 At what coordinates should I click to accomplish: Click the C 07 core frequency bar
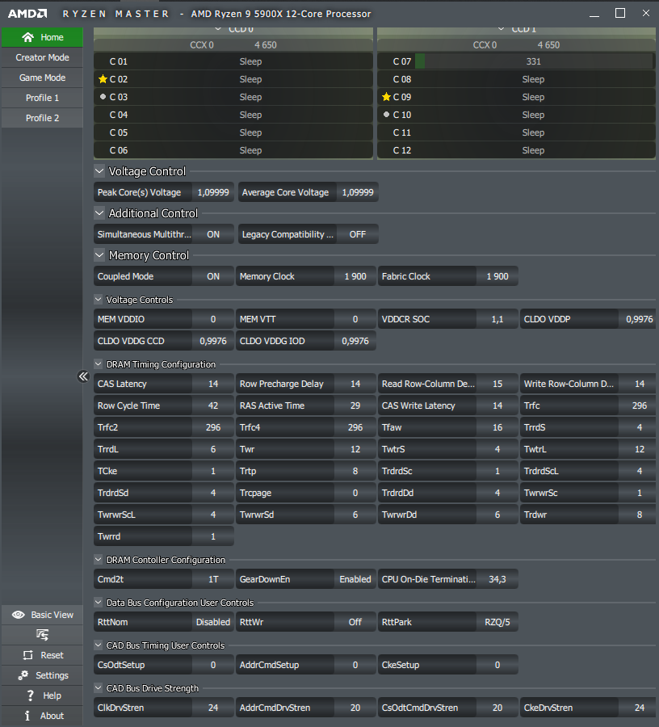point(534,61)
